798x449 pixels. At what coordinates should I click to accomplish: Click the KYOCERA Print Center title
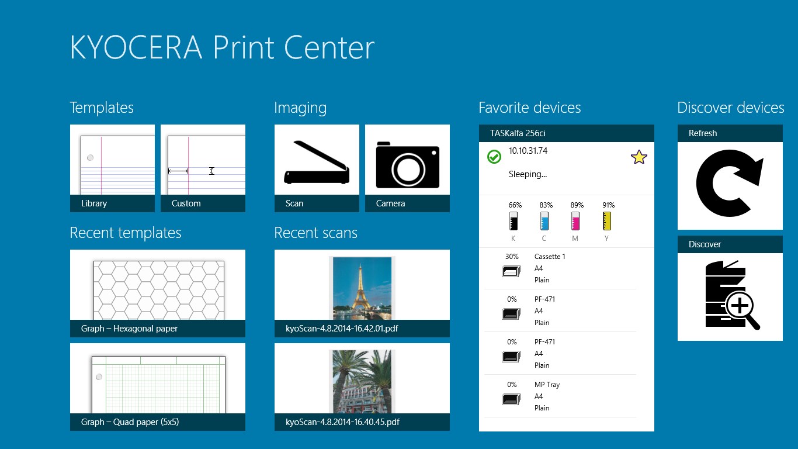[x=222, y=47]
